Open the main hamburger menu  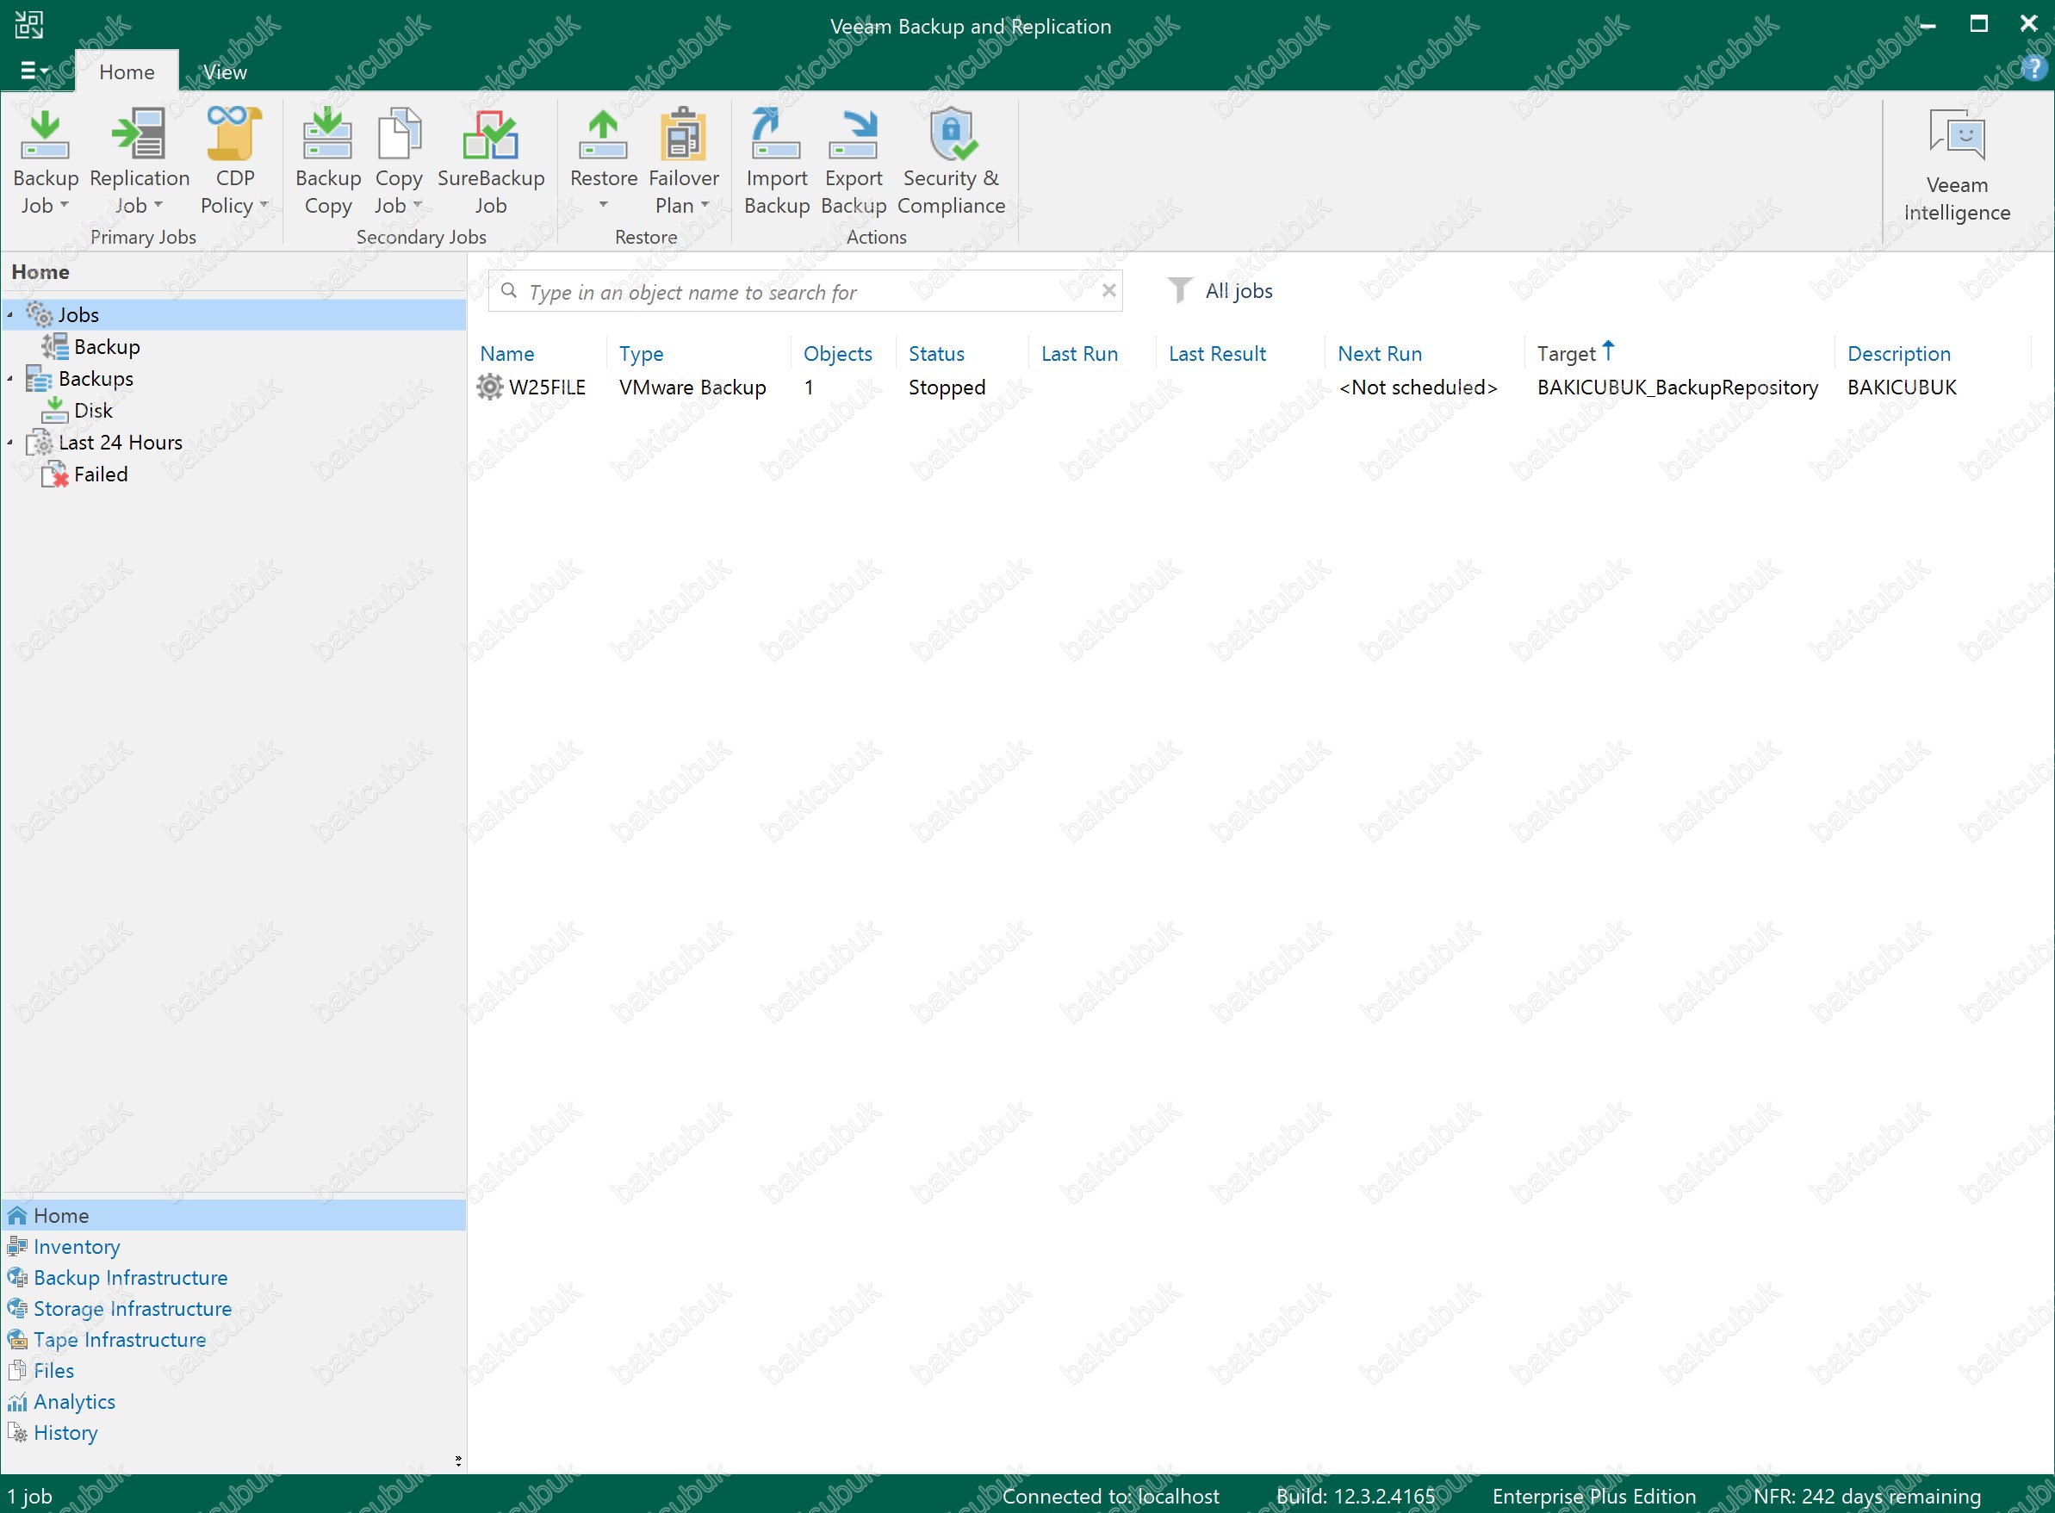tap(32, 70)
